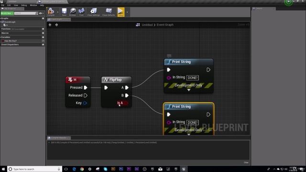Edit the lower Print String DONE! text field
This screenshot has width=306, height=172.
[x=192, y=122]
